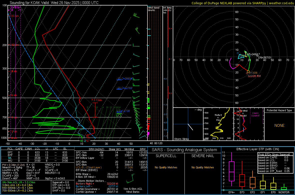Click the Prob EF2+ Given Supercell header
The image size is (295, 195).
click(x=274, y=154)
